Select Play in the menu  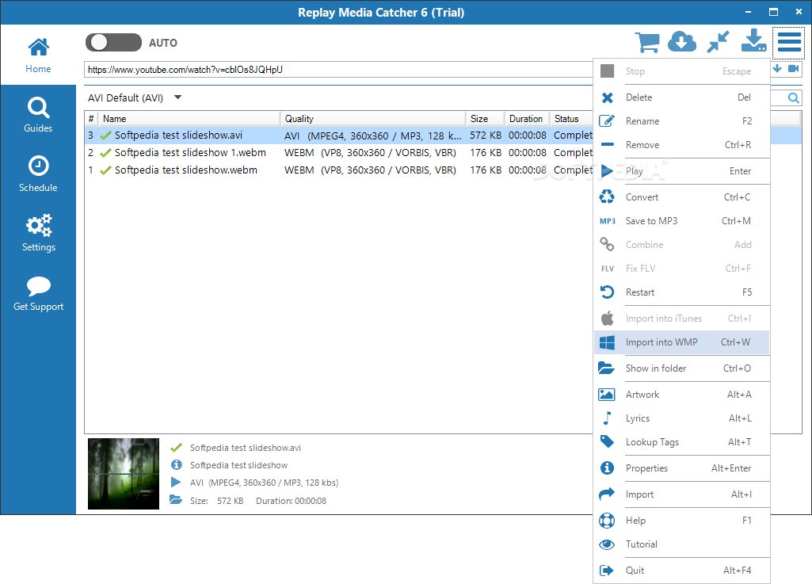(x=681, y=171)
